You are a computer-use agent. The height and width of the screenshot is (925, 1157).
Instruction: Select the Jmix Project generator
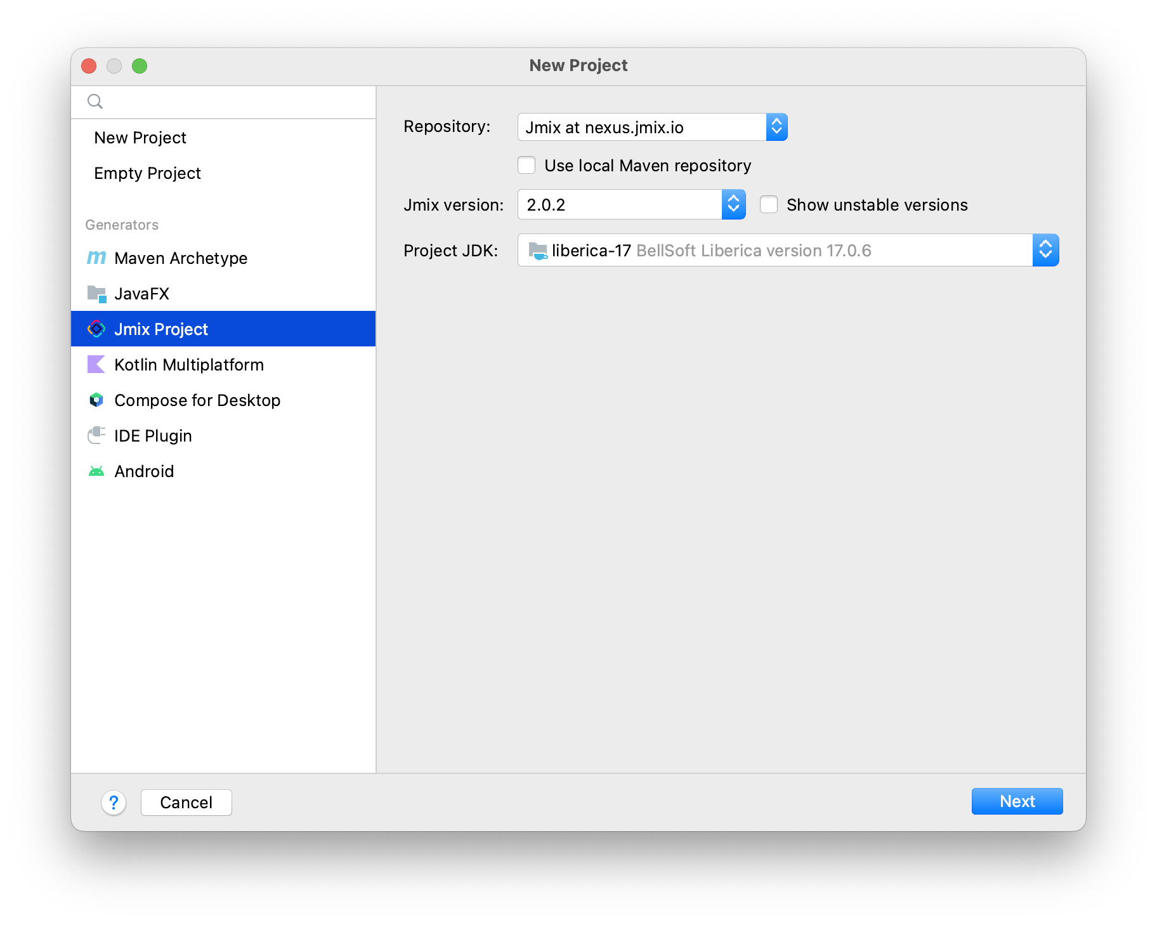point(223,329)
